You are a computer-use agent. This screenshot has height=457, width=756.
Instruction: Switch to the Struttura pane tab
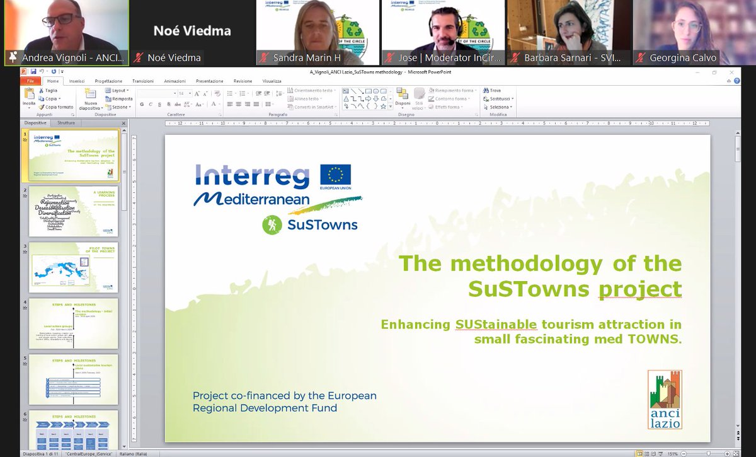(66, 122)
